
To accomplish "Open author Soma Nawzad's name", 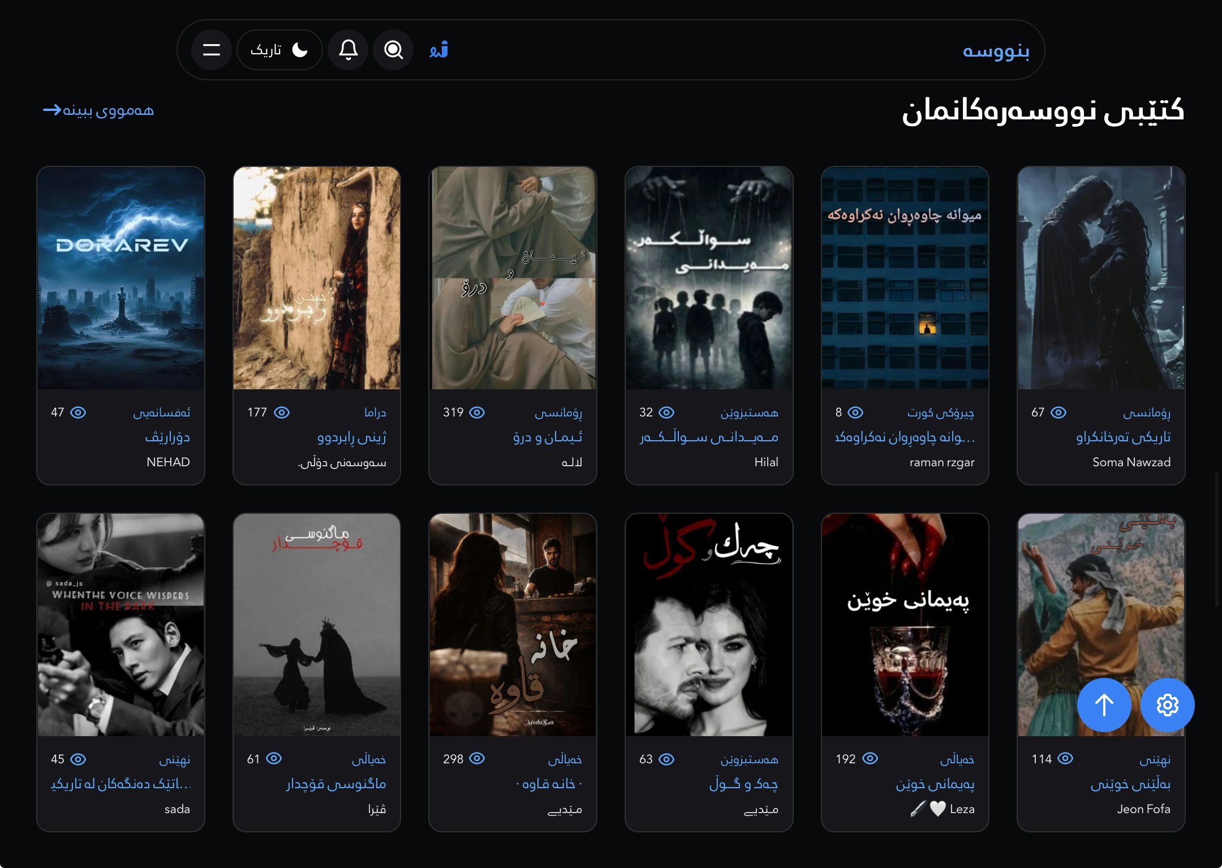I will (x=1131, y=462).
